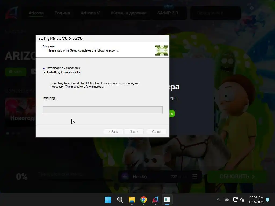Click the Cancel button in DirectX installer
This screenshot has width=275, height=206.
click(x=157, y=132)
